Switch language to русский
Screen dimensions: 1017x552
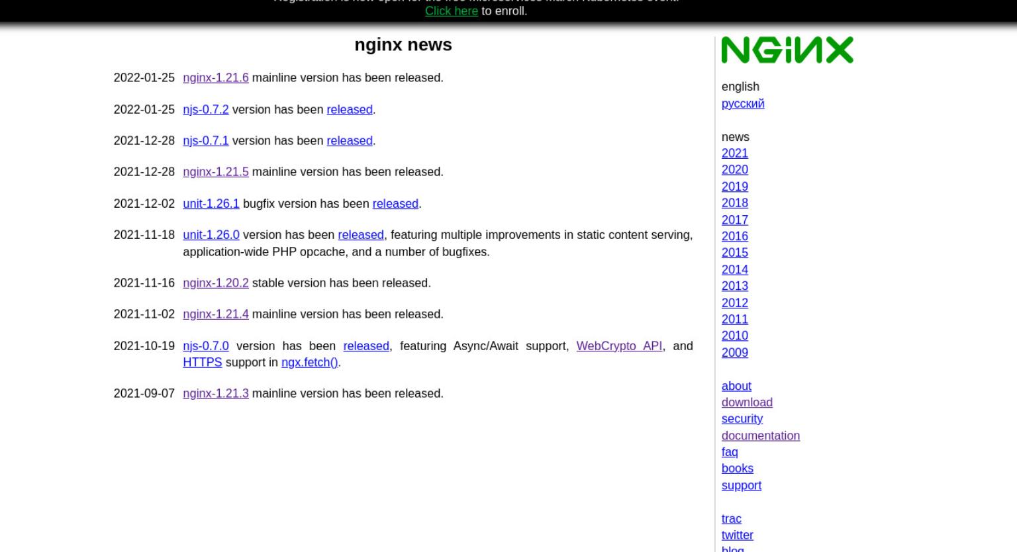[x=743, y=103]
